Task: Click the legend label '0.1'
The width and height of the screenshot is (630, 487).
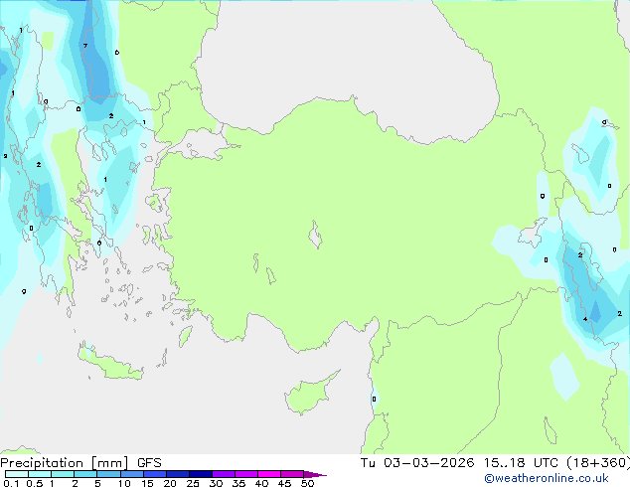Action: click(11, 483)
